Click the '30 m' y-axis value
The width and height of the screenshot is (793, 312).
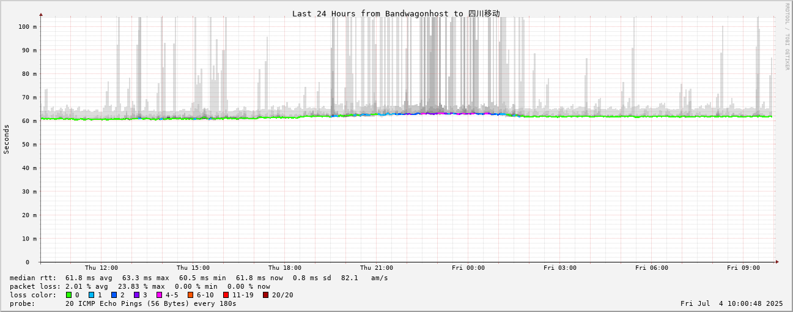29,191
